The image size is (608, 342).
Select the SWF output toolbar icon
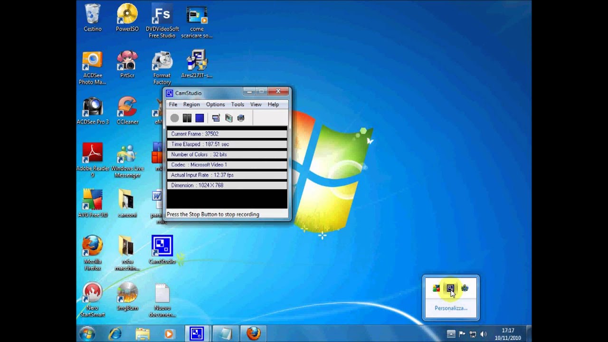tap(241, 118)
